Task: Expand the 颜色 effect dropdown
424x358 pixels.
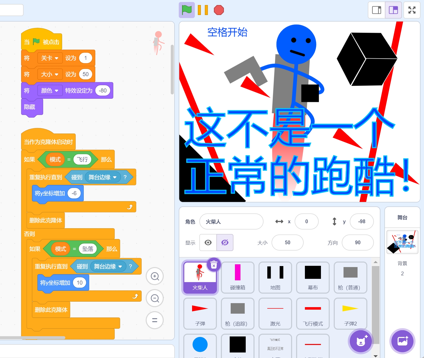Action: point(57,91)
